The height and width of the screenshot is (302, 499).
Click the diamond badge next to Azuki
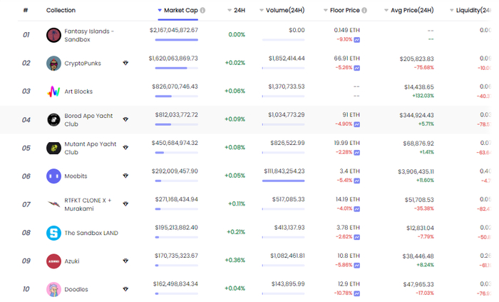click(125, 261)
